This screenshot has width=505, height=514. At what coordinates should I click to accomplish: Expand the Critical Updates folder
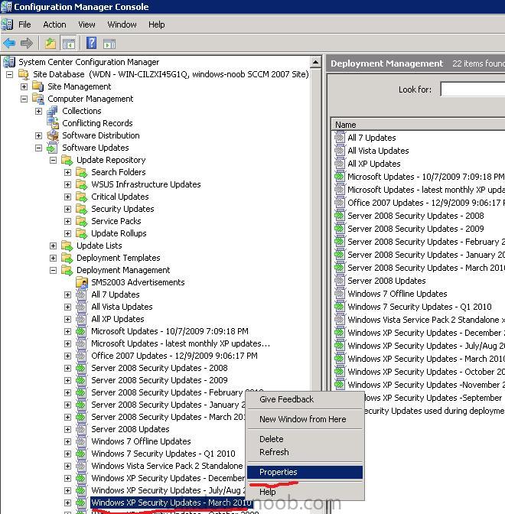[67, 197]
